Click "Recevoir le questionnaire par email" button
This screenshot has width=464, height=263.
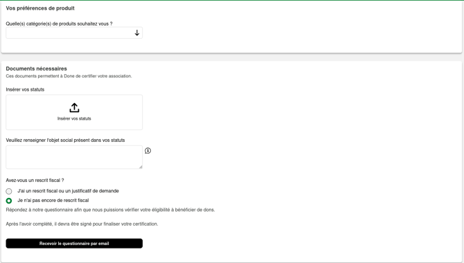tap(74, 244)
